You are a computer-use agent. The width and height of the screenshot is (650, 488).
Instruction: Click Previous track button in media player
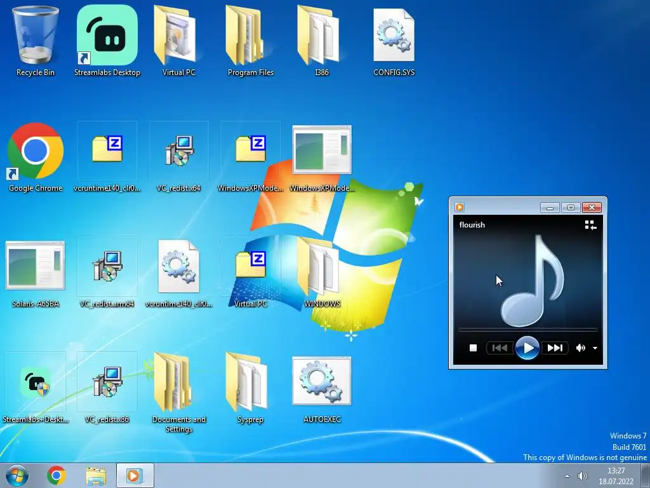click(500, 348)
